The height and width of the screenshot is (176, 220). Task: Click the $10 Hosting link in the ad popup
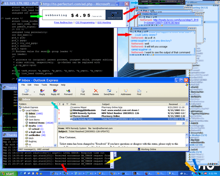(x=104, y=22)
